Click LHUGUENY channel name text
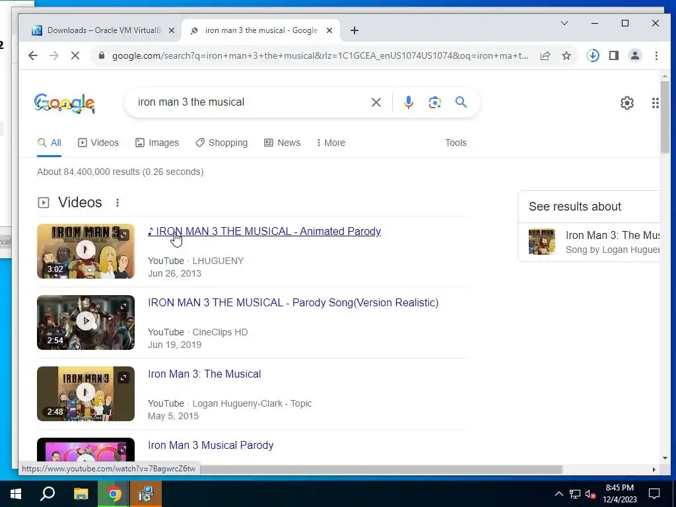 click(x=218, y=261)
